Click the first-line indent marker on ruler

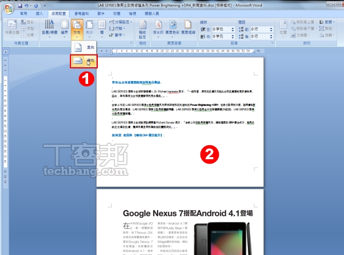tap(111, 49)
